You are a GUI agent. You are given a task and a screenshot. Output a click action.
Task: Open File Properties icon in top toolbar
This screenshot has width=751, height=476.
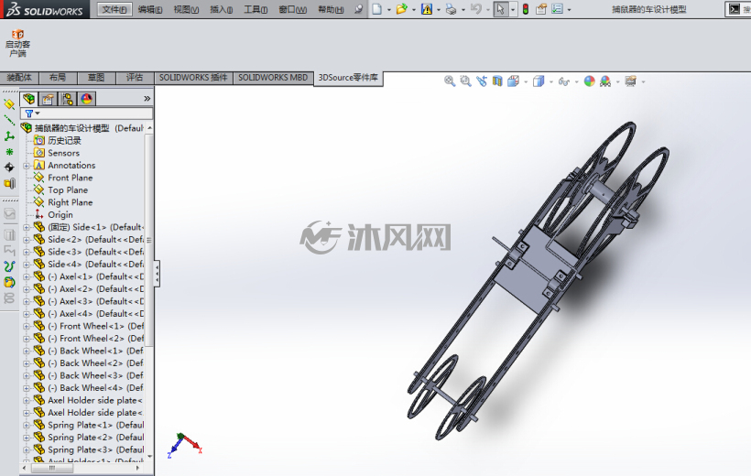541,9
